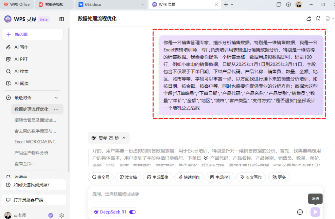
Task: Open 更多 skills menu
Action: (279, 177)
